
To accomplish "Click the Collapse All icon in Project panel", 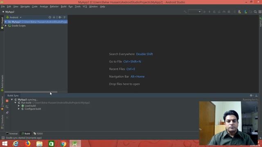I will pos(54,17).
